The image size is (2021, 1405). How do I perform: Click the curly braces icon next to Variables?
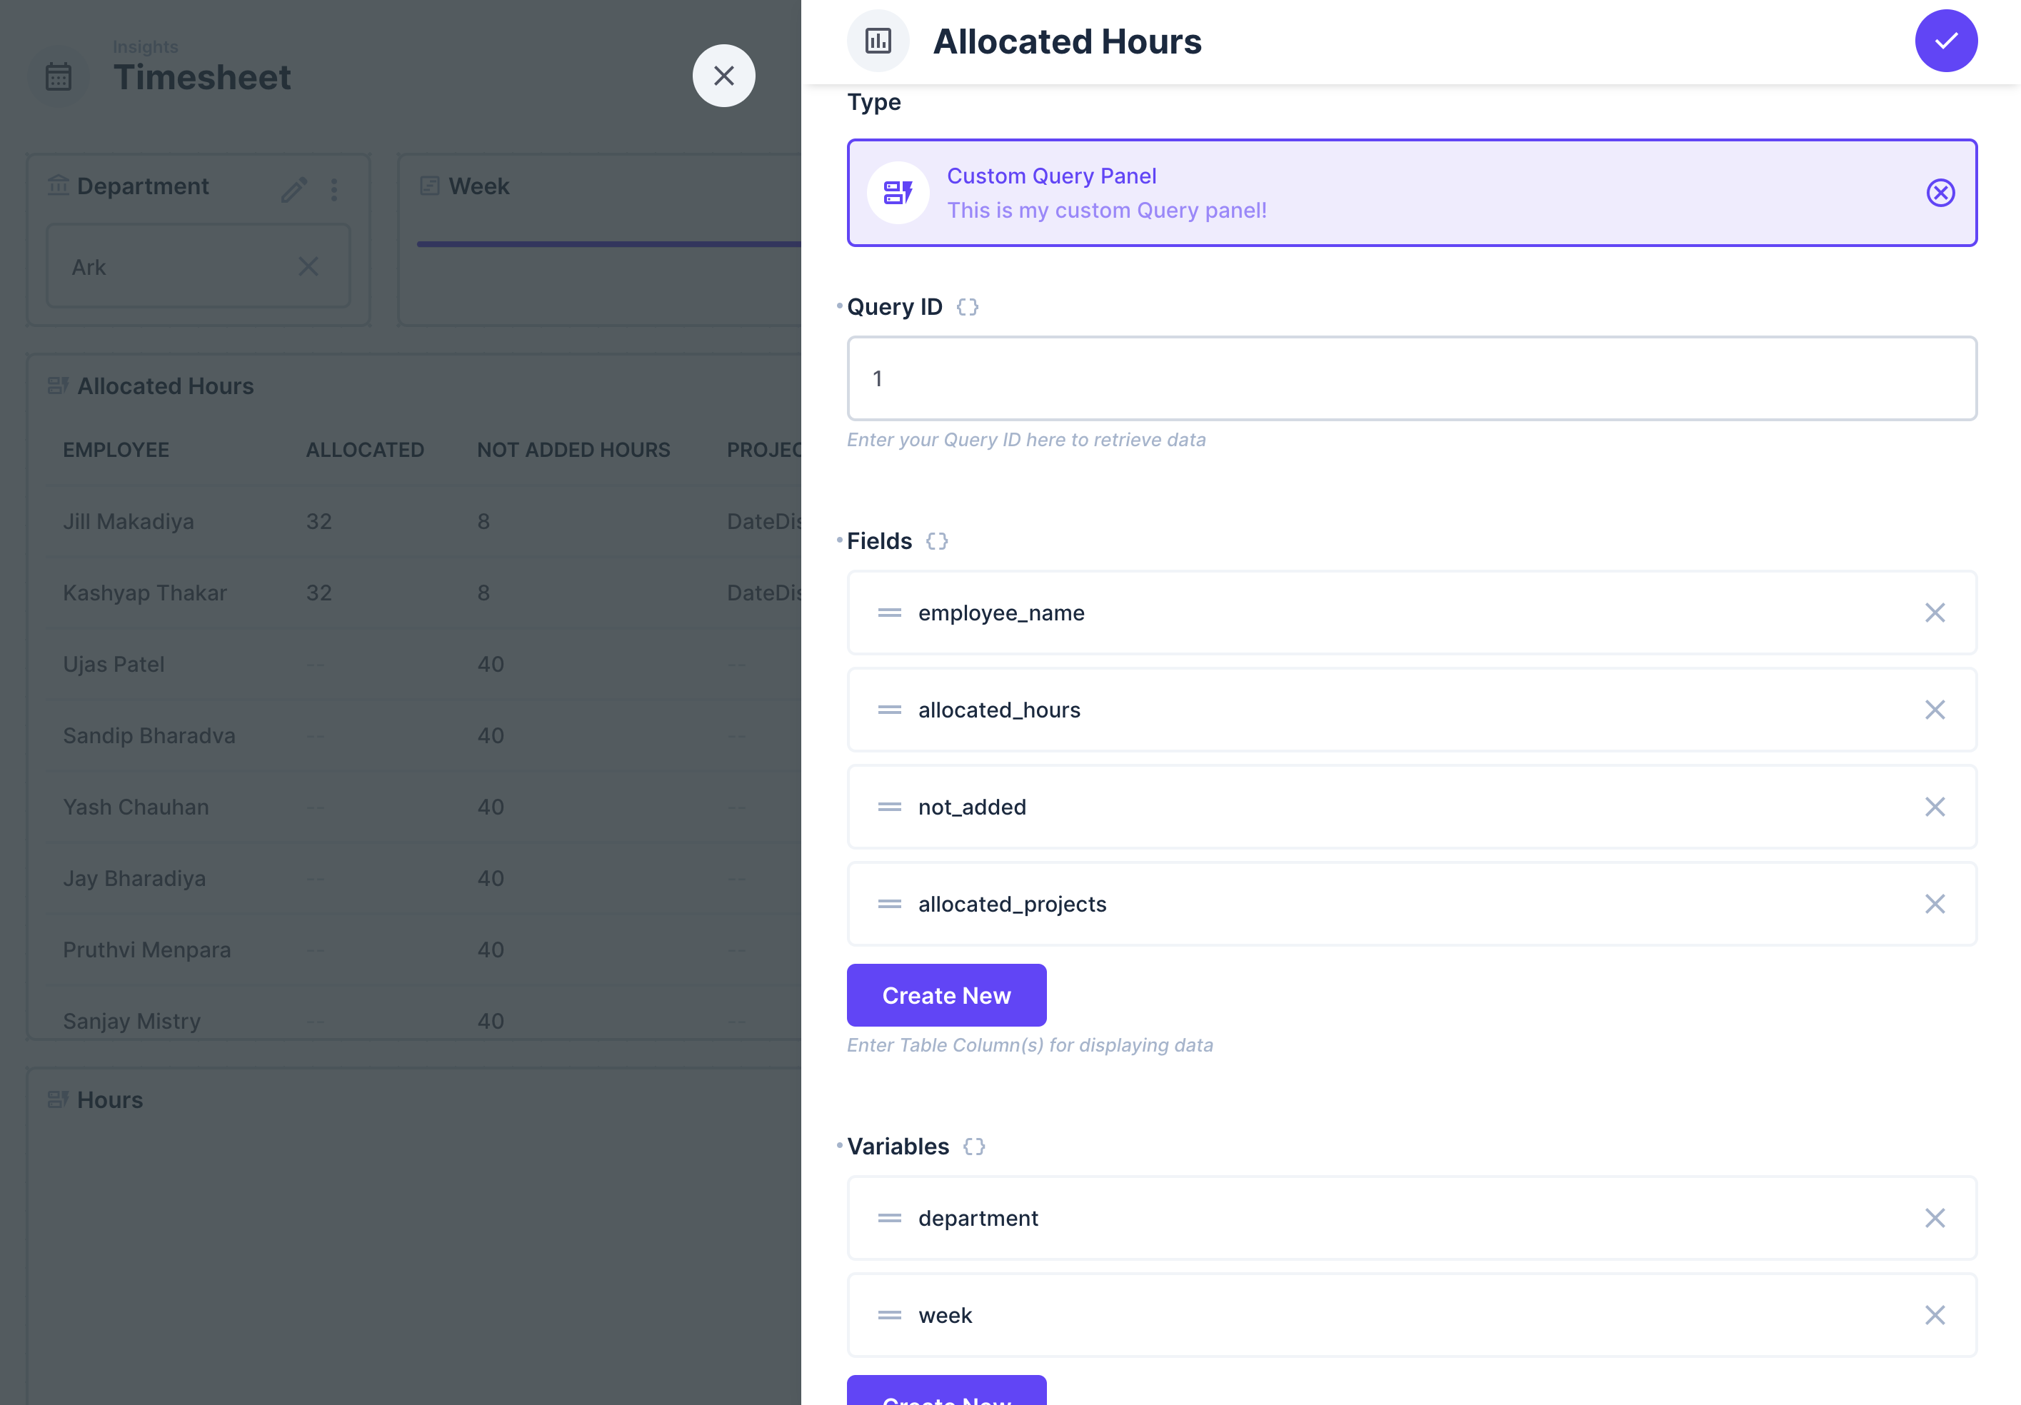tap(973, 1147)
